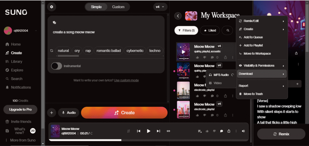309x146 pixels.
Task: Select Add to Playlist
Action: (262, 45)
